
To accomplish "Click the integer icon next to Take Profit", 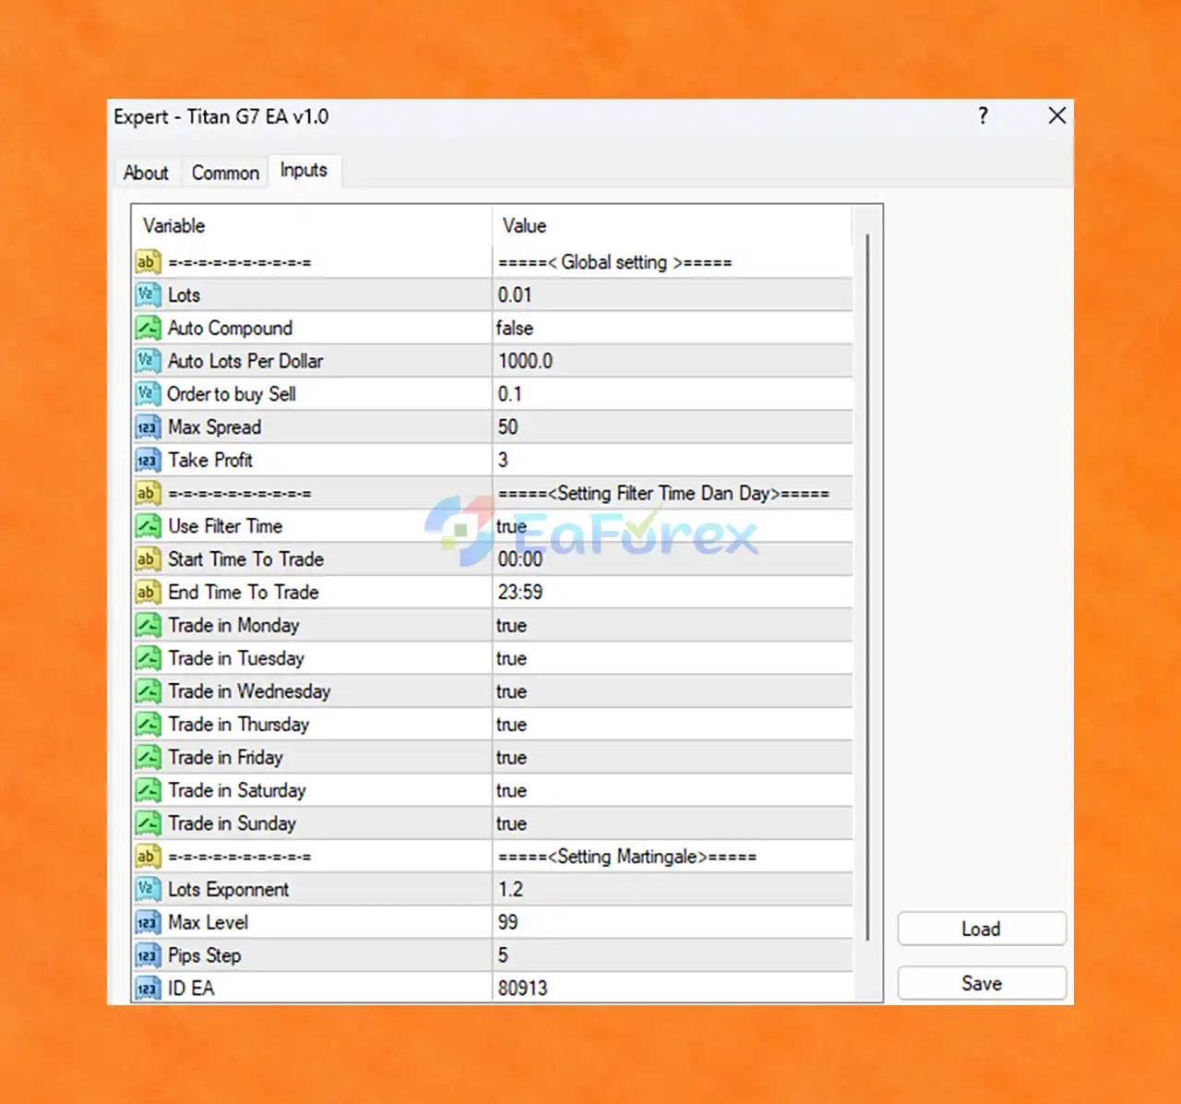I will (148, 460).
